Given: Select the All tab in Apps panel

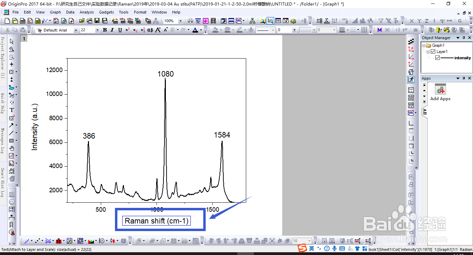Looking at the screenshot, I should (425, 112).
